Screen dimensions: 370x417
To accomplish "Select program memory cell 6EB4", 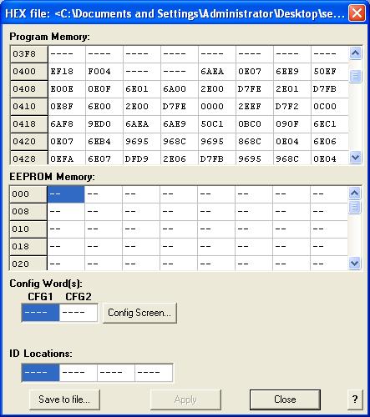I will pos(104,142).
